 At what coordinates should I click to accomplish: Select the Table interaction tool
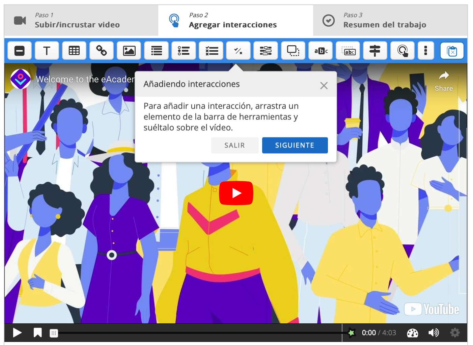[74, 51]
